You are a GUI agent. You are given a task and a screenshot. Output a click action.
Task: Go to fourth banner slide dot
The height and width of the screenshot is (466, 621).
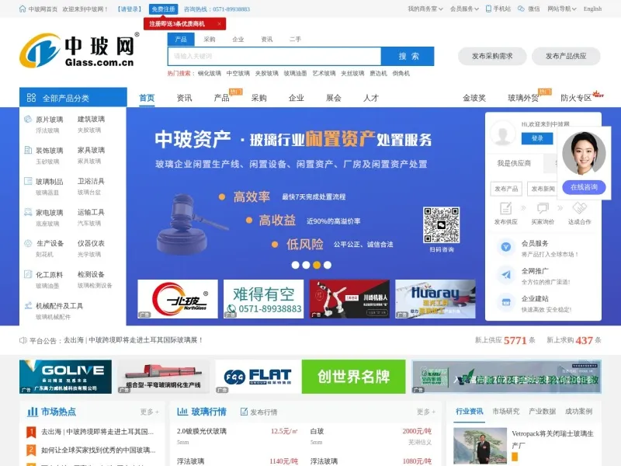point(327,265)
